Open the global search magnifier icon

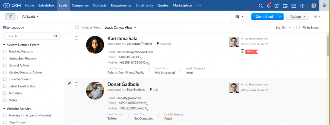coord(261,6)
